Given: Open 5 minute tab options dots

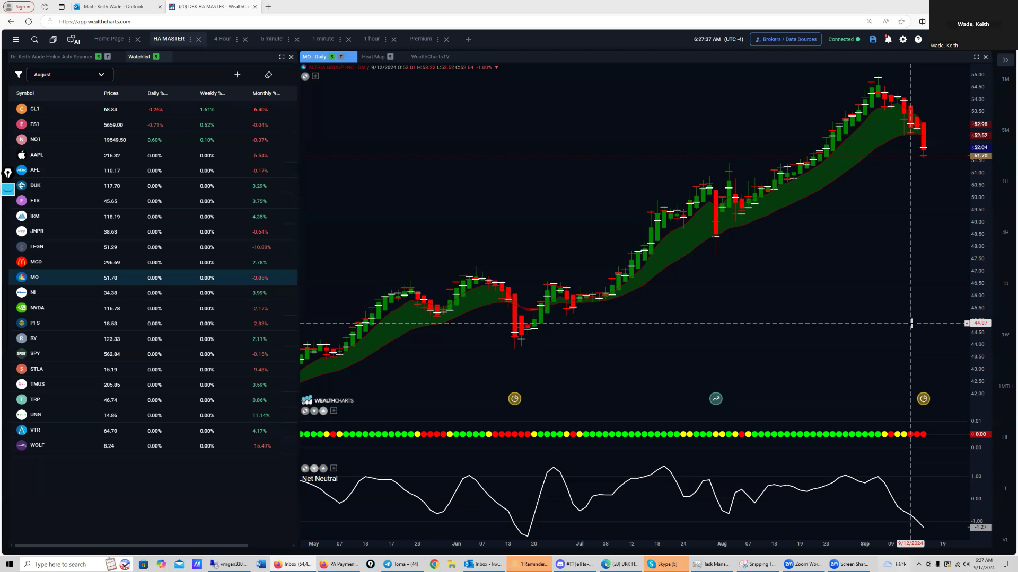Looking at the screenshot, I should [288, 39].
